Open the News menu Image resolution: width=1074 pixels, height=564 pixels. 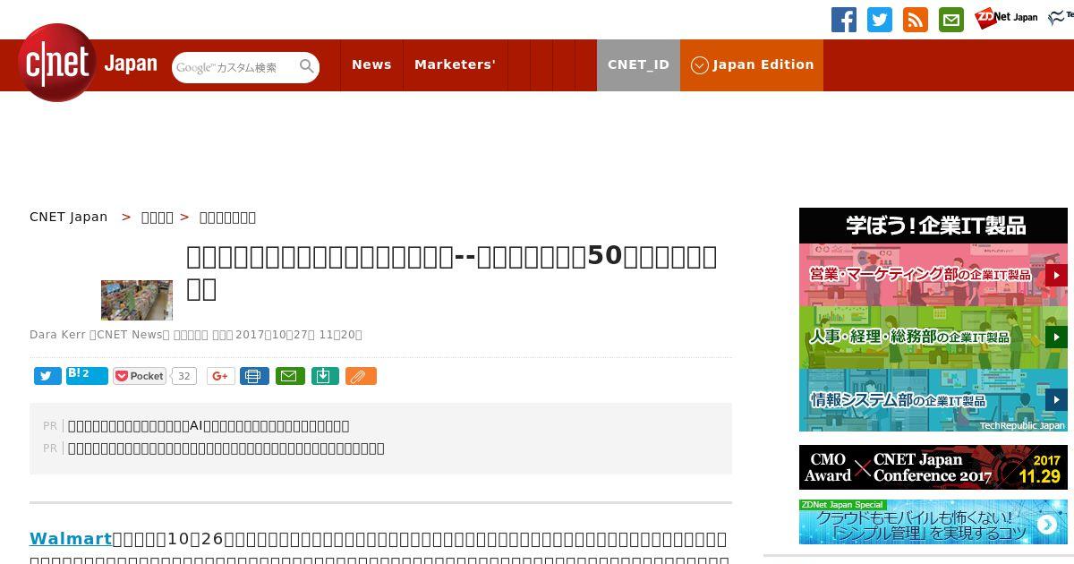371,64
